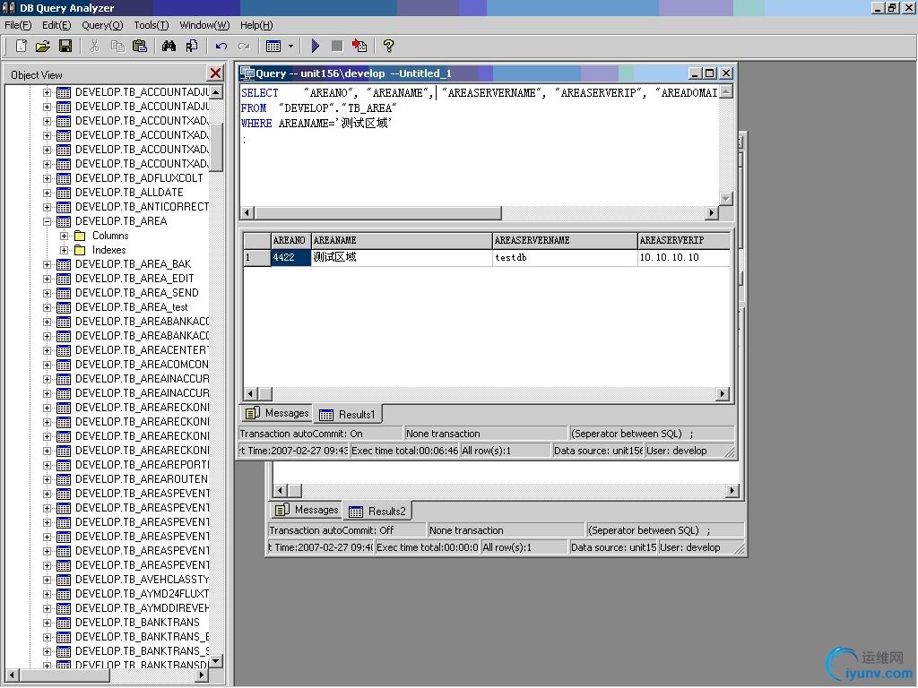Cut selection with the scissors icon
The image size is (918, 688).
coord(94,46)
